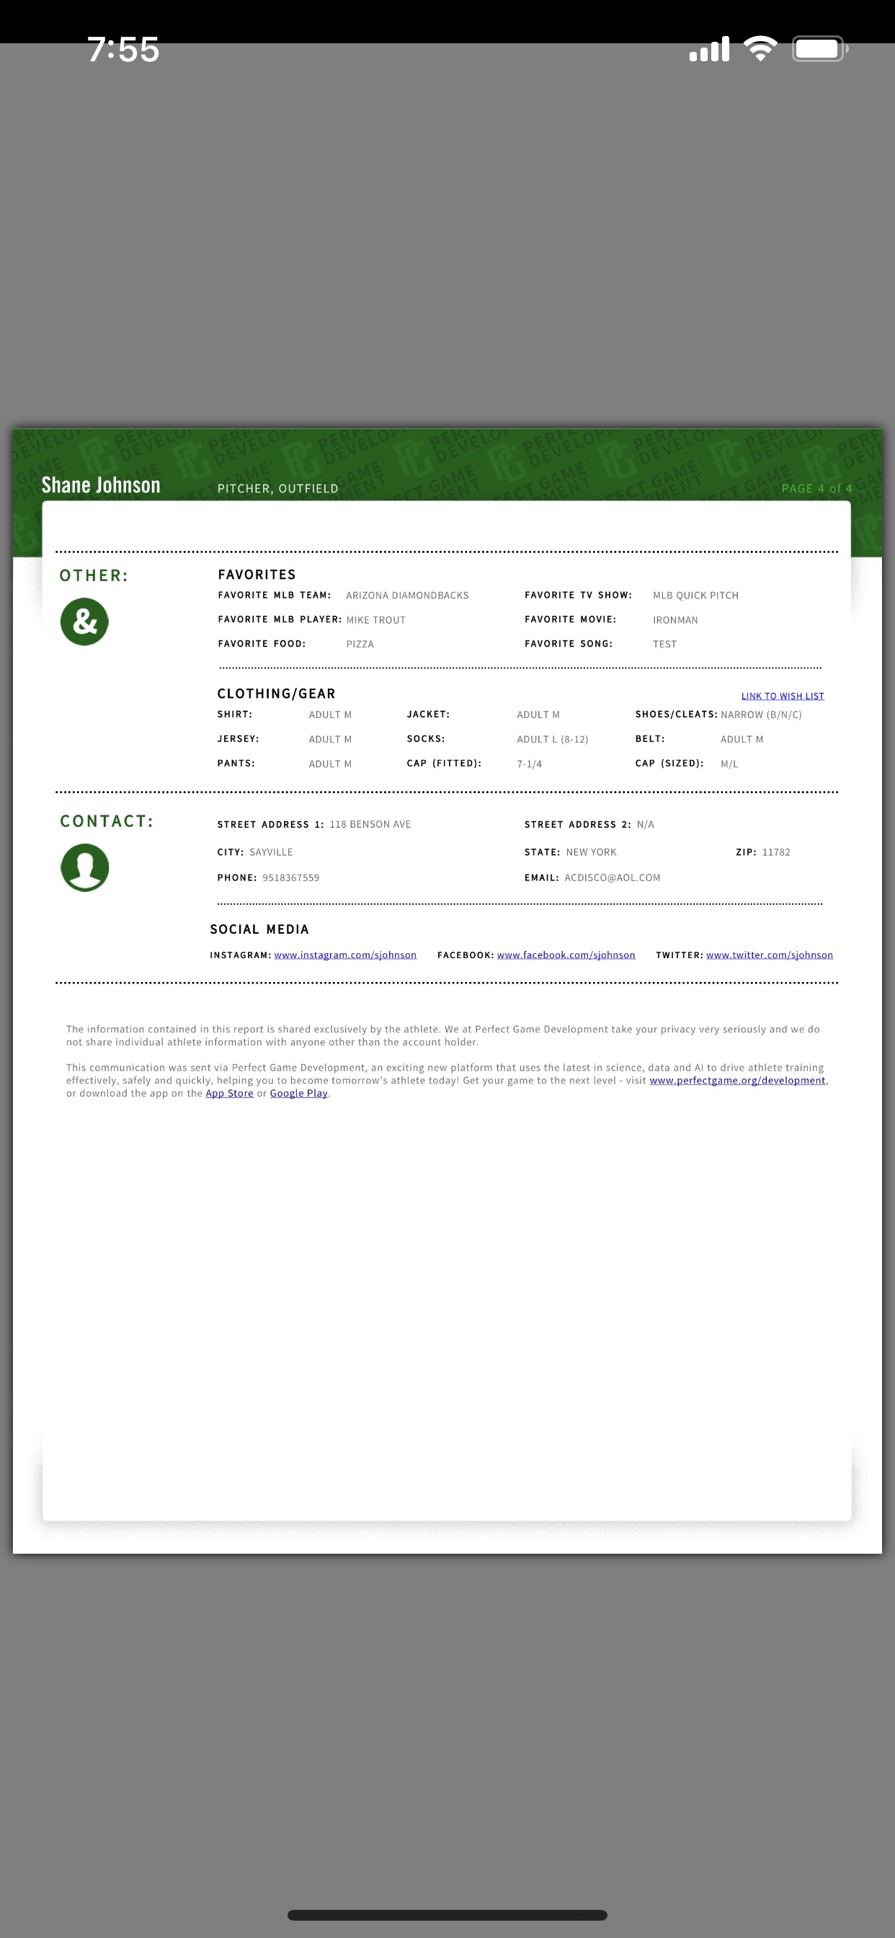Follow the Google Play link
This screenshot has width=895, height=1938.
point(298,1093)
